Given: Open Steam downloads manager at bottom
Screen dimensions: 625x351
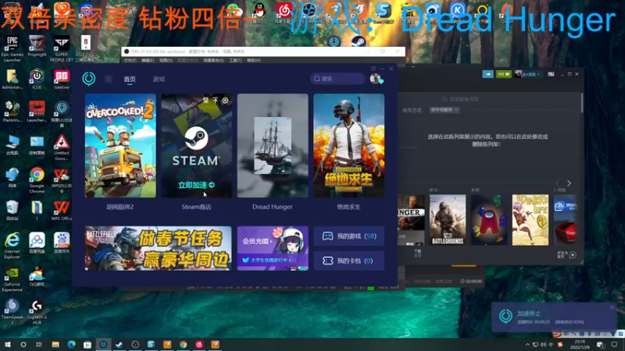Looking at the screenshot, I should [x=417, y=253].
